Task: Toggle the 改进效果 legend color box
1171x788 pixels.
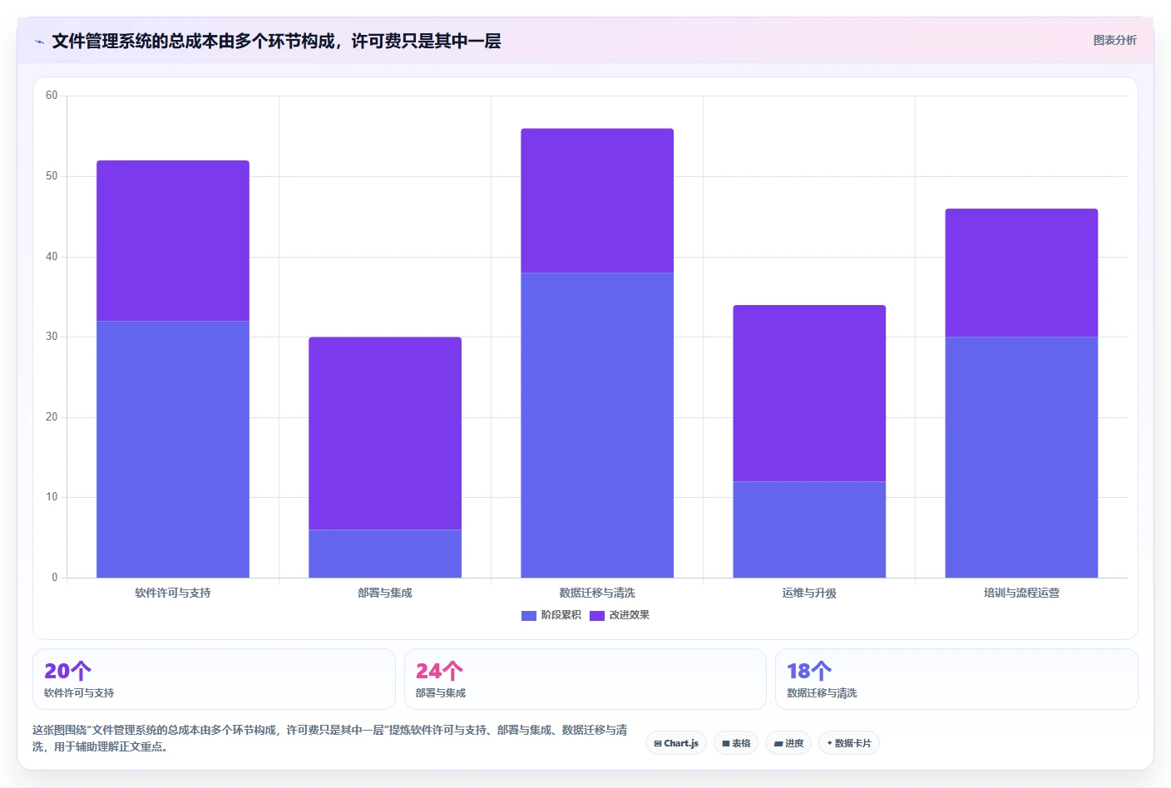Action: [x=597, y=616]
